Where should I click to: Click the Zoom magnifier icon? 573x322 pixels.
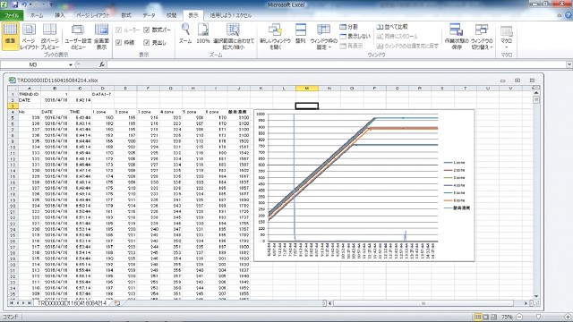185,30
